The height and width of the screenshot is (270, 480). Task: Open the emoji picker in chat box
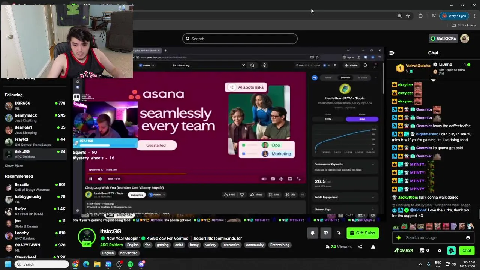coord(468,238)
